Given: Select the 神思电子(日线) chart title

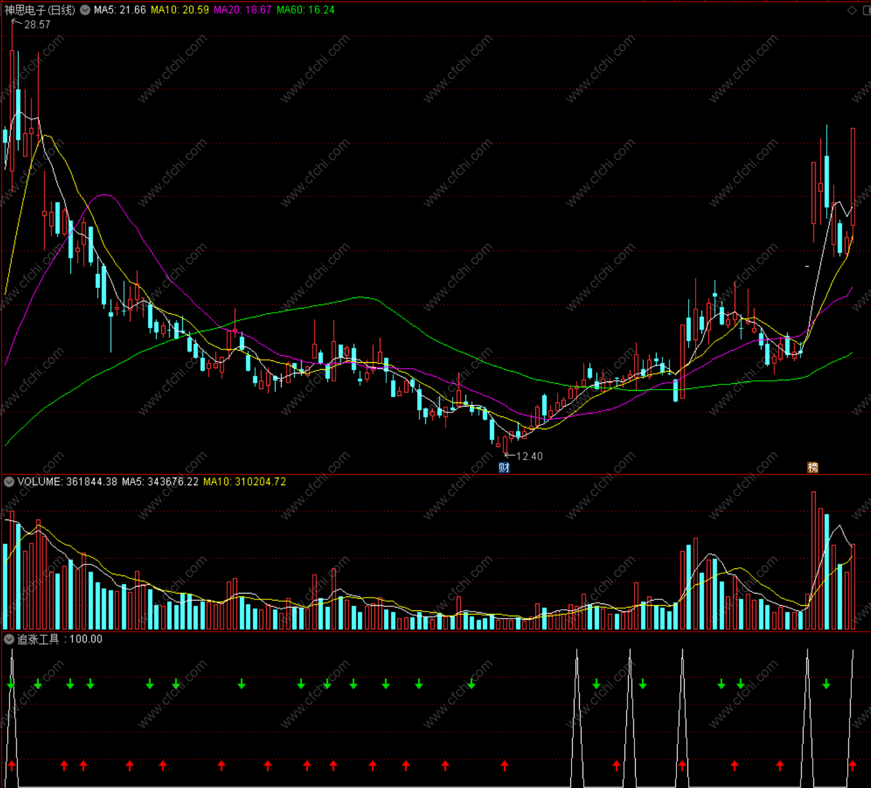Looking at the screenshot, I should click(40, 10).
